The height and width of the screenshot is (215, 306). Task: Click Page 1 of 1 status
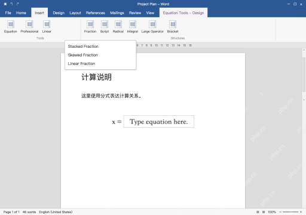click(x=11, y=212)
